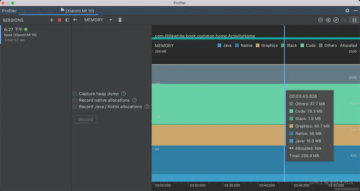
Task: Stop the current profiling session
Action: point(60,20)
